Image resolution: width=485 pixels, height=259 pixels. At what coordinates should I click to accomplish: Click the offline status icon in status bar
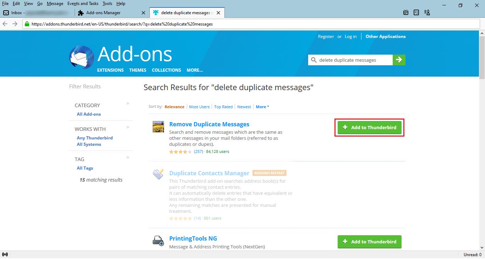click(5, 254)
